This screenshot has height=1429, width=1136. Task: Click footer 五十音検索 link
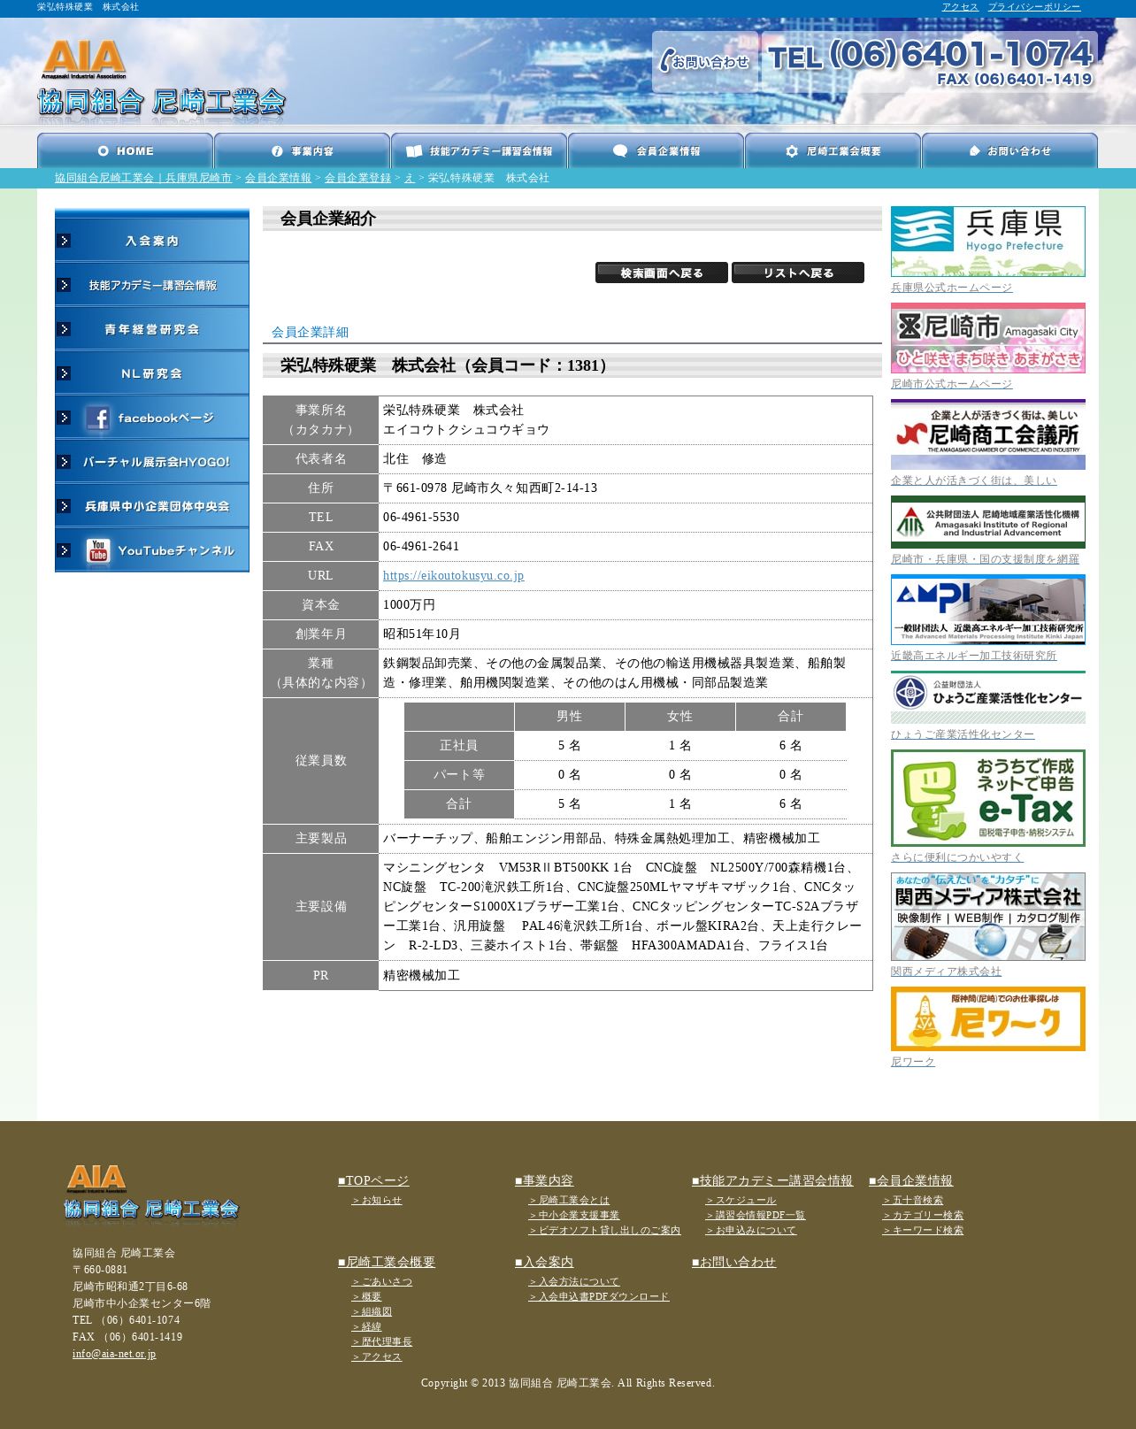(x=913, y=1201)
